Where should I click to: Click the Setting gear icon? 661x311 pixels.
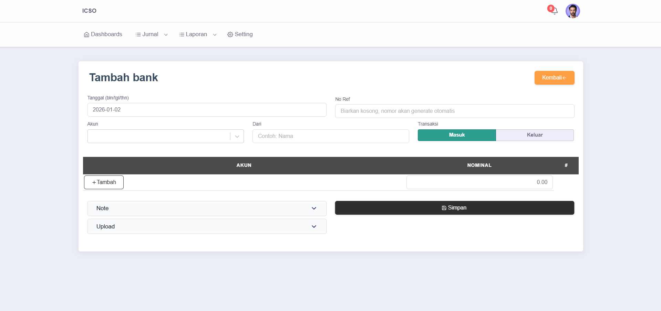(230, 34)
